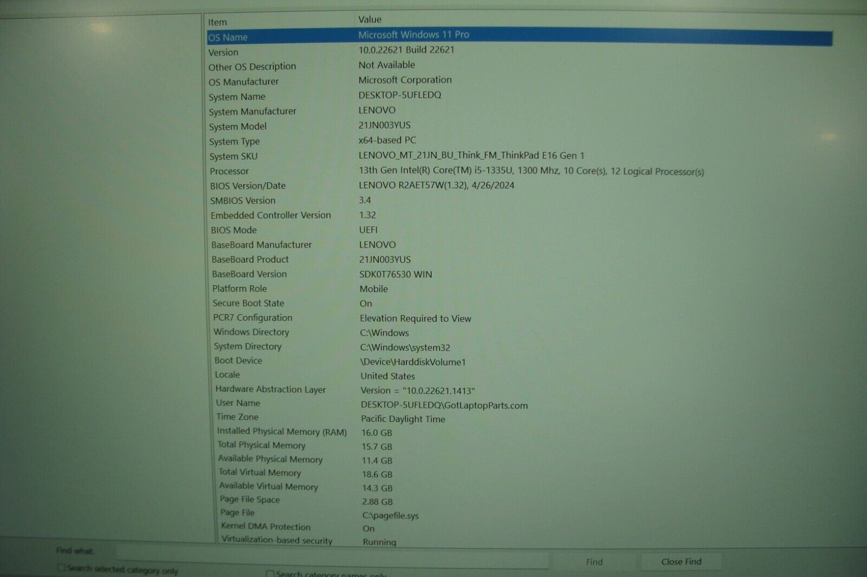This screenshot has height=577, width=867.
Task: Click the 'Pacific Daylight Time' value
Action: coord(403,419)
